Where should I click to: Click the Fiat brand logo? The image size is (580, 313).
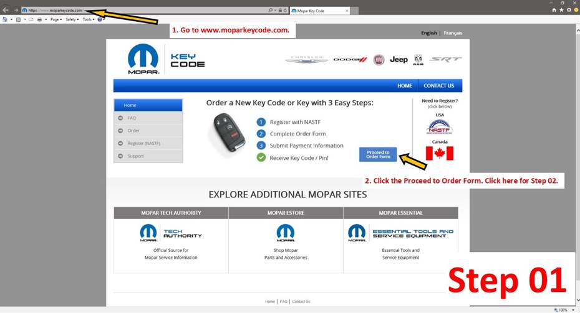pos(379,59)
